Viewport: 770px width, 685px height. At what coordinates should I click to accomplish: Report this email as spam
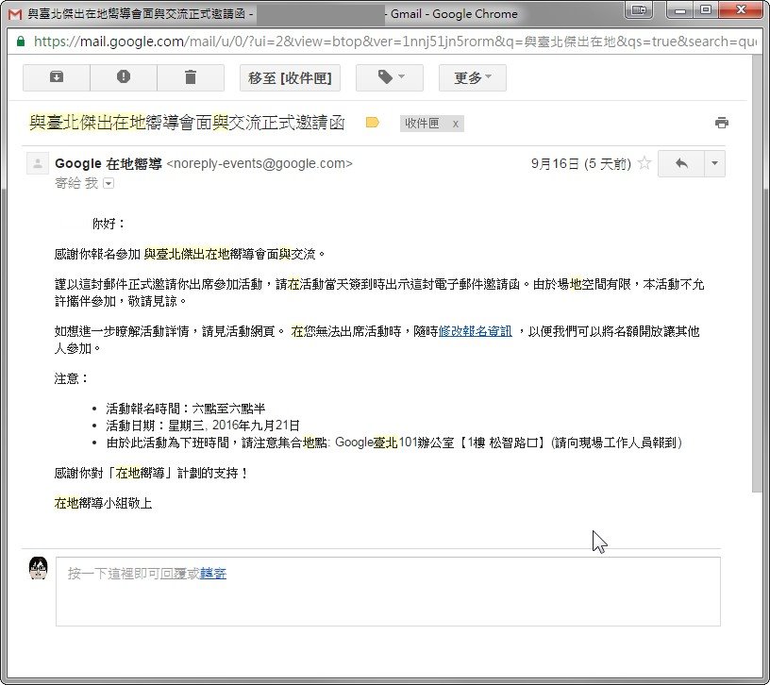(124, 77)
